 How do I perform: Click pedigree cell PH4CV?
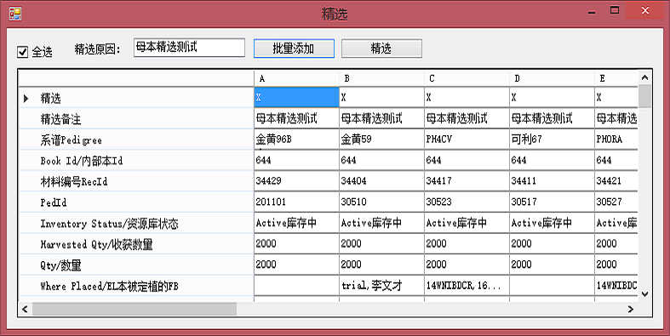467,140
